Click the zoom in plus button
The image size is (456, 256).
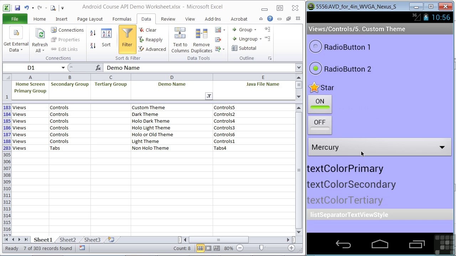click(291, 248)
